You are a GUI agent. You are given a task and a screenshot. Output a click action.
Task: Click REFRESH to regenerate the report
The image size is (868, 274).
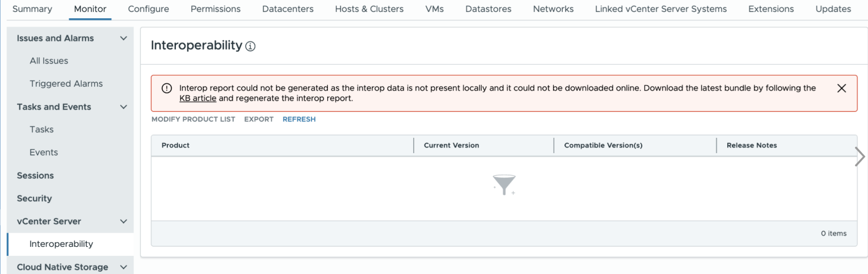[299, 119]
